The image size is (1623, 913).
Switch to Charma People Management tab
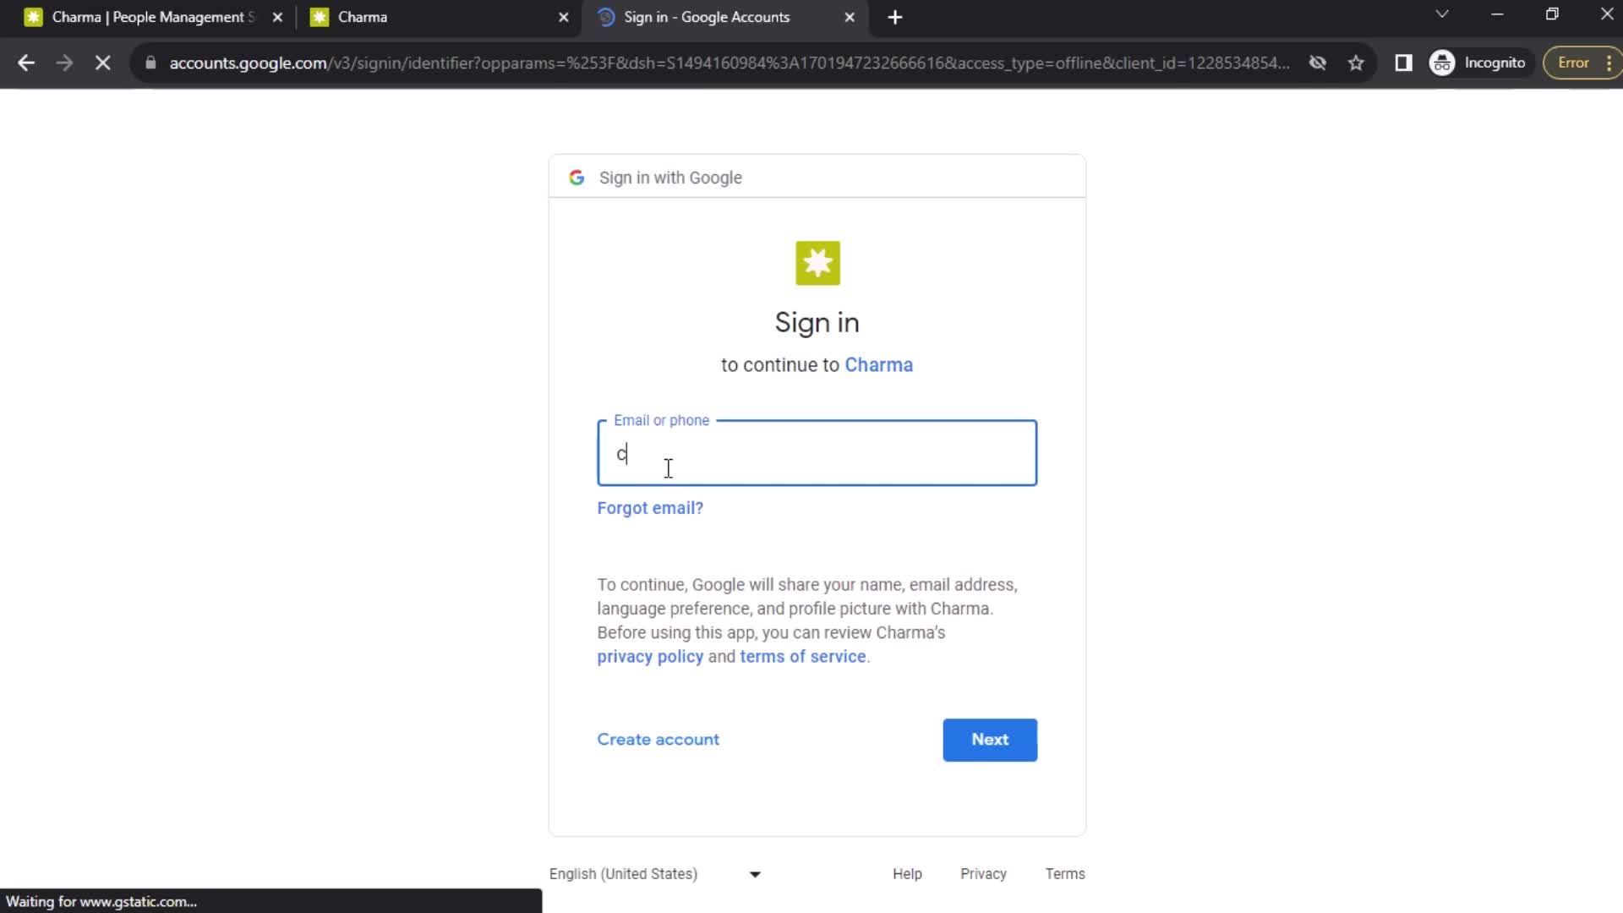(x=152, y=17)
